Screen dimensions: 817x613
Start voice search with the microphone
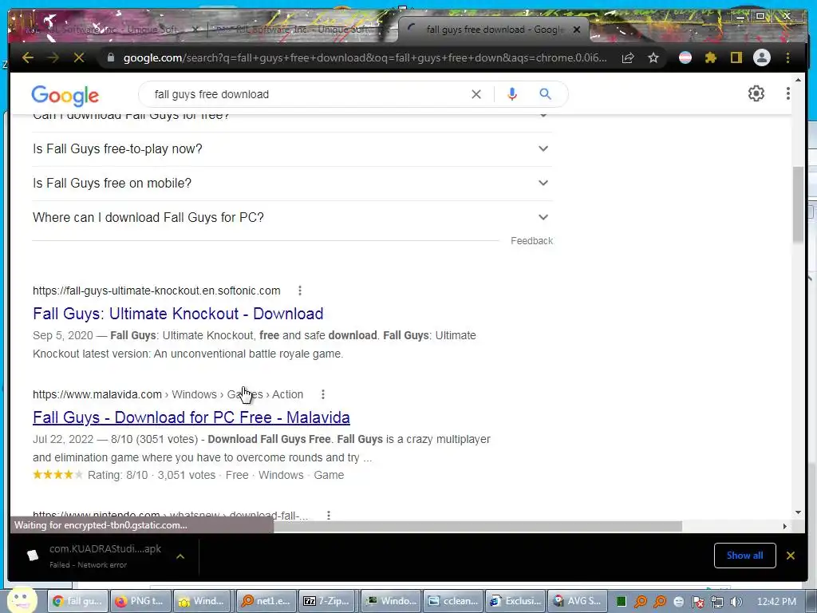coord(512,94)
